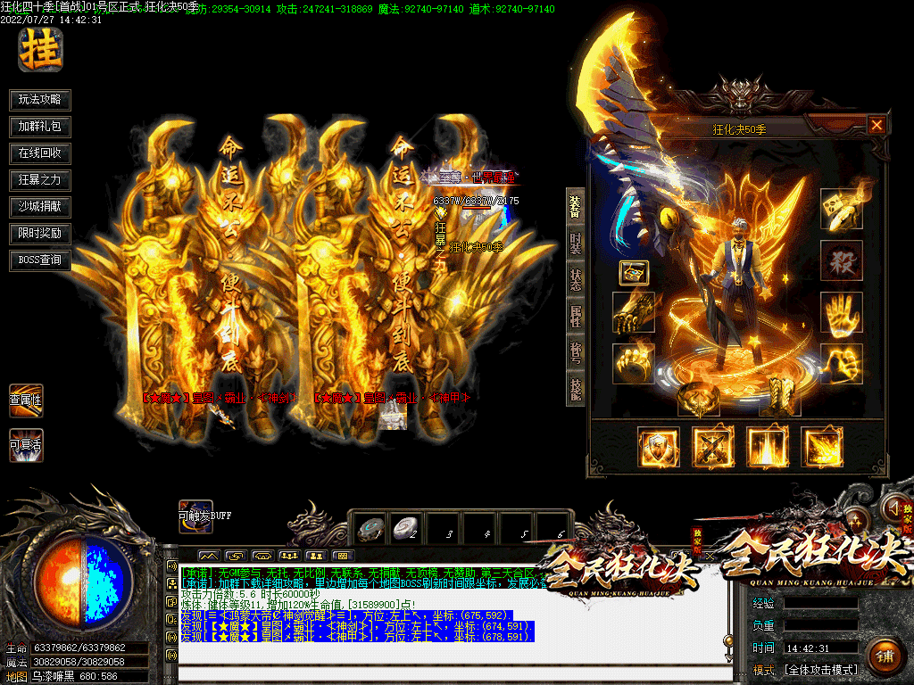Click the 可复活 revive icon
The height and width of the screenshot is (685, 914).
(26, 445)
